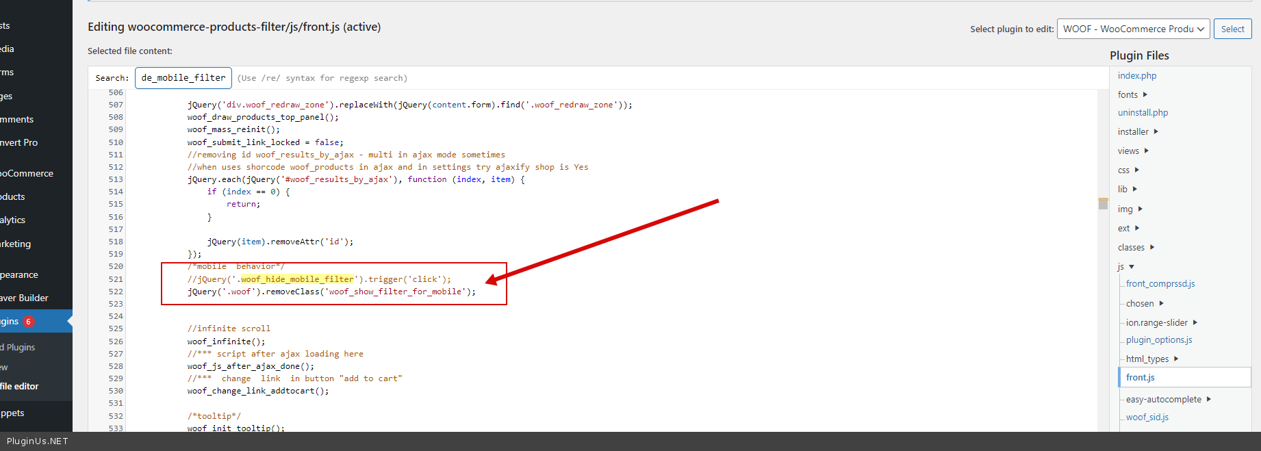
Task: Expand the ion.range-slider folder
Action: coord(1195,322)
